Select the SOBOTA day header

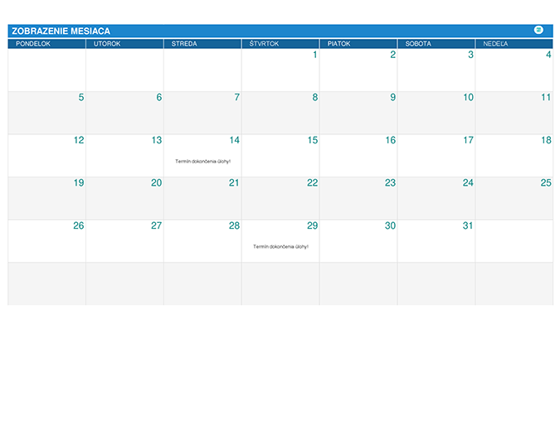coord(418,43)
